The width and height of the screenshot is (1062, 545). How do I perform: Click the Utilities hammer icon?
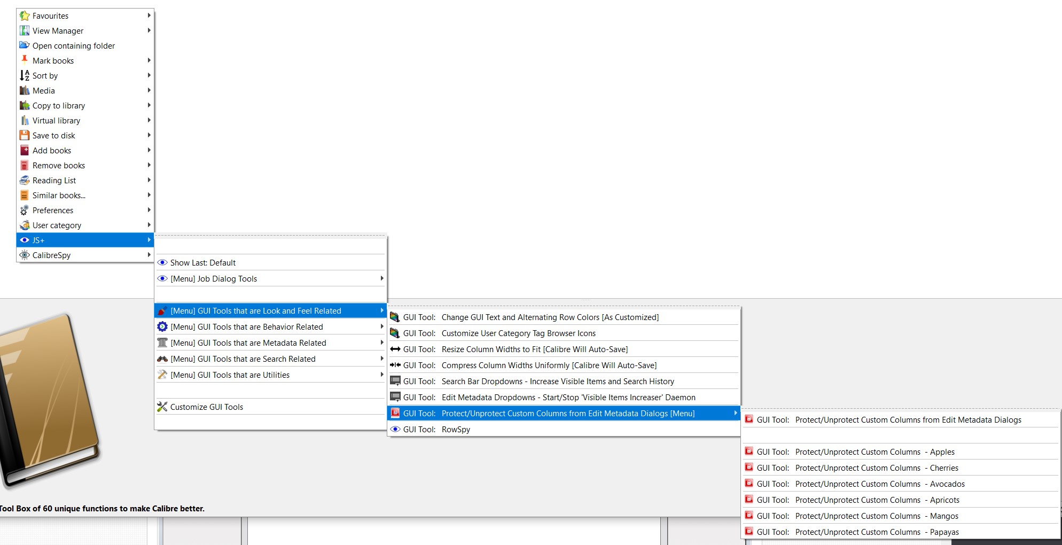pyautogui.click(x=162, y=375)
